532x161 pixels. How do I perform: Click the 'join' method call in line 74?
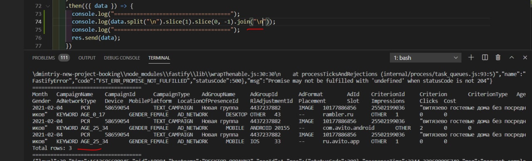pos(243,22)
